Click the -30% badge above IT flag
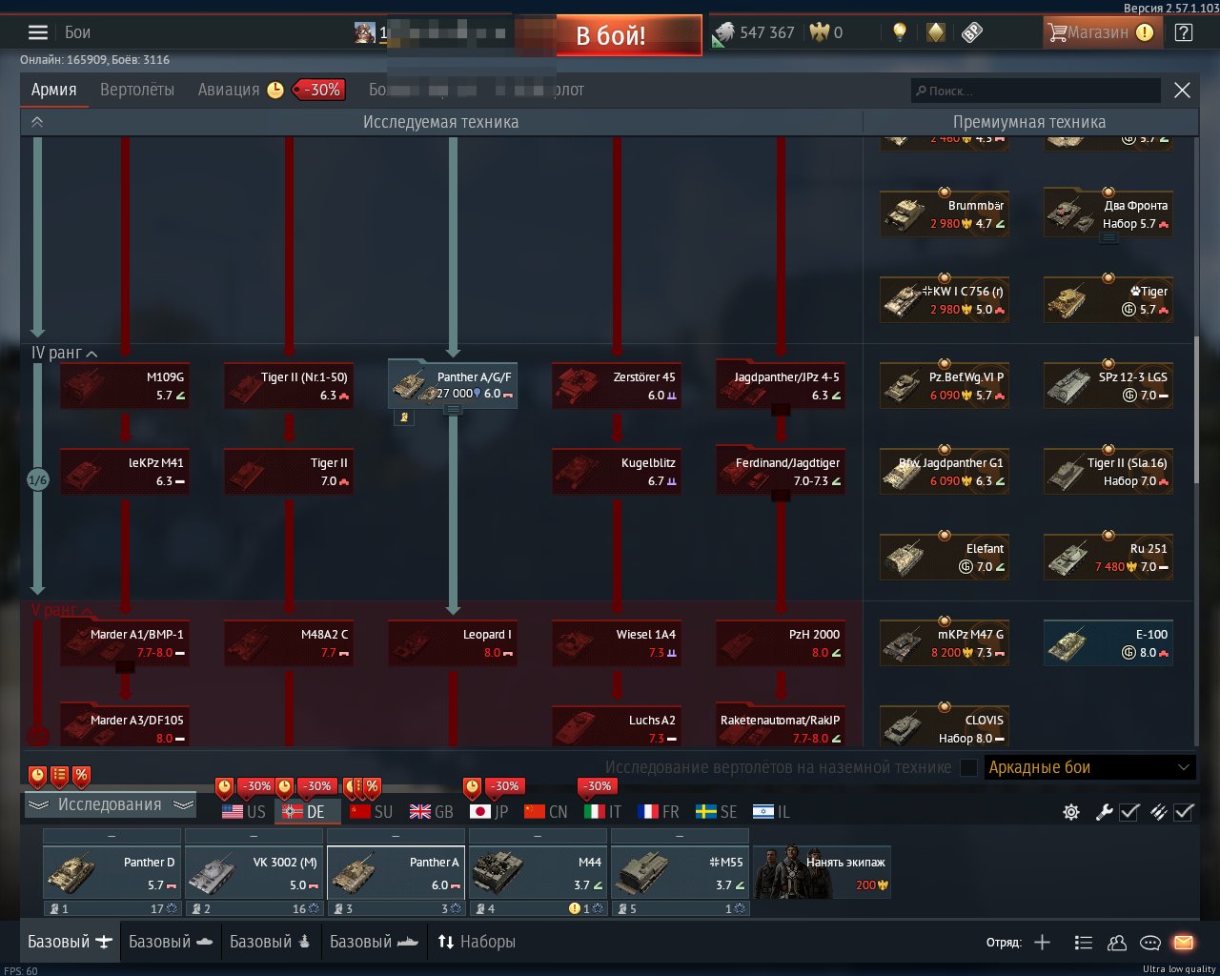Image resolution: width=1220 pixels, height=976 pixels. pos(598,787)
